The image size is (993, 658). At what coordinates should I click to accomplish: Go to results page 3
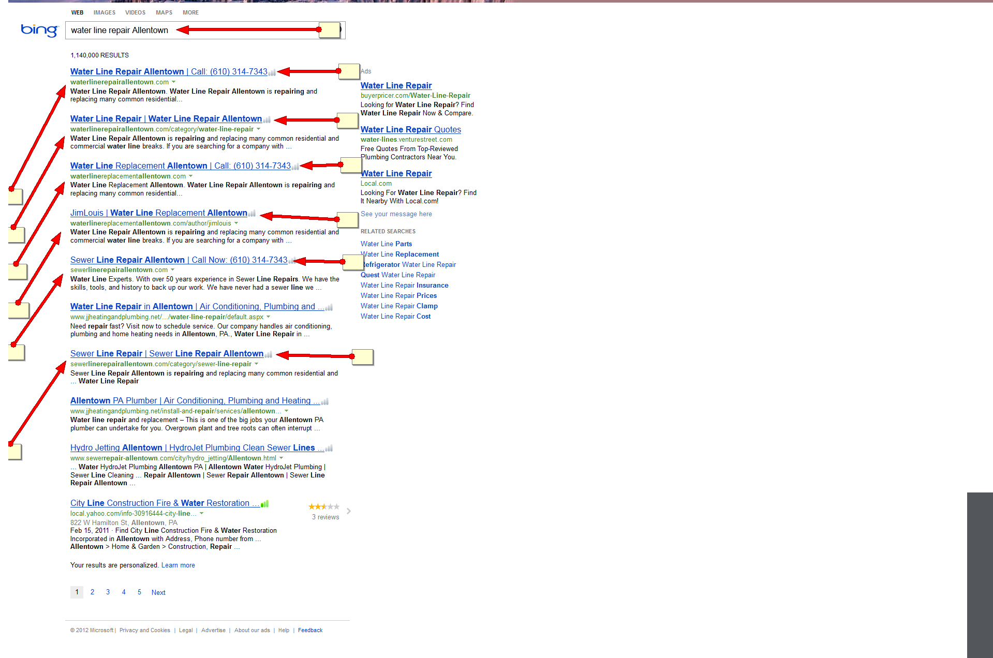(x=108, y=592)
